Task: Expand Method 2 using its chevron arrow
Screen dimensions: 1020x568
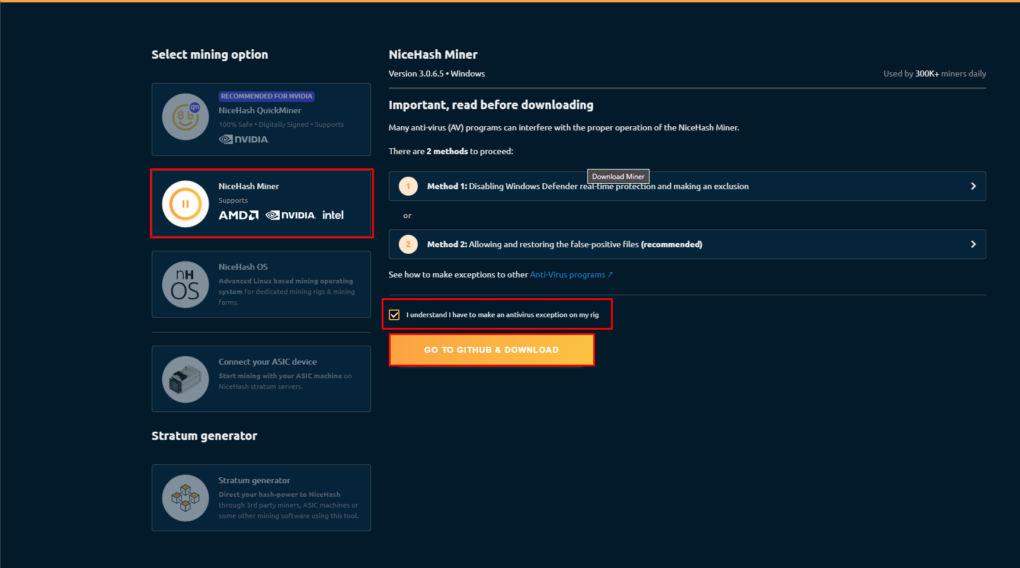Action: pos(973,244)
